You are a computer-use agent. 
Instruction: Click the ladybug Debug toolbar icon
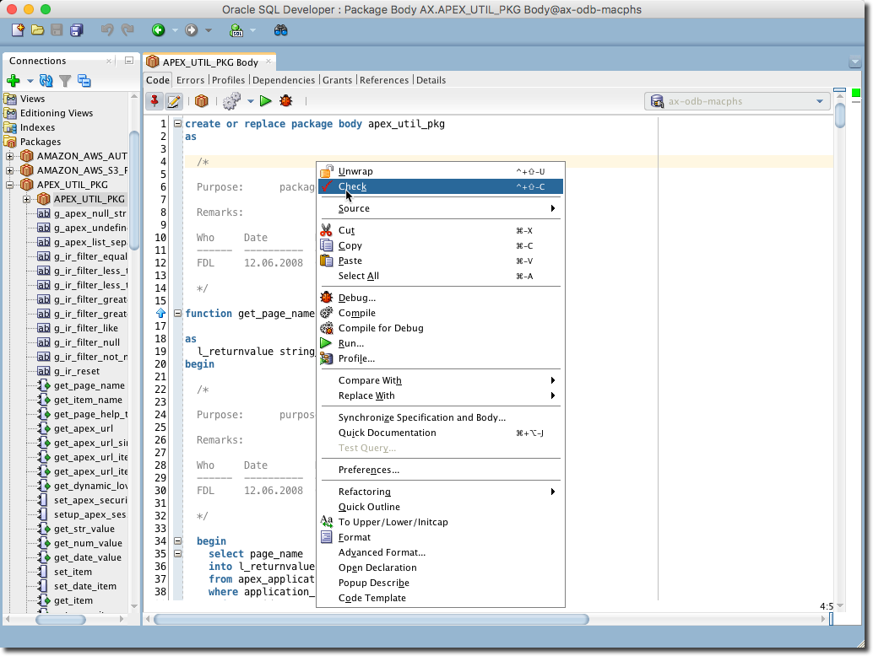(286, 101)
